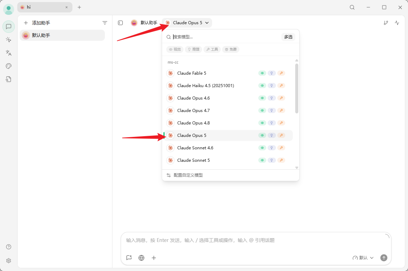Toggle the 推理 filter tag

(x=193, y=49)
